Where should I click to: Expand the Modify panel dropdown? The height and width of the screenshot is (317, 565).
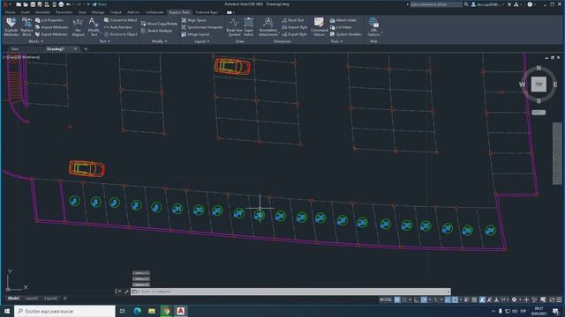tap(159, 41)
